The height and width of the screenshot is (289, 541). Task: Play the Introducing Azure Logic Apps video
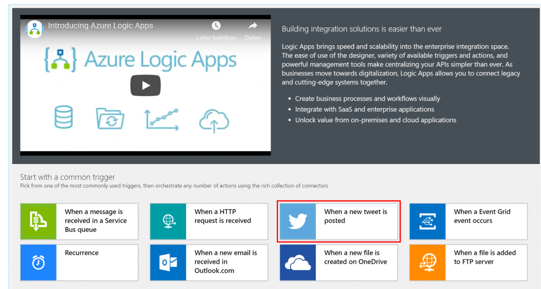pyautogui.click(x=145, y=85)
